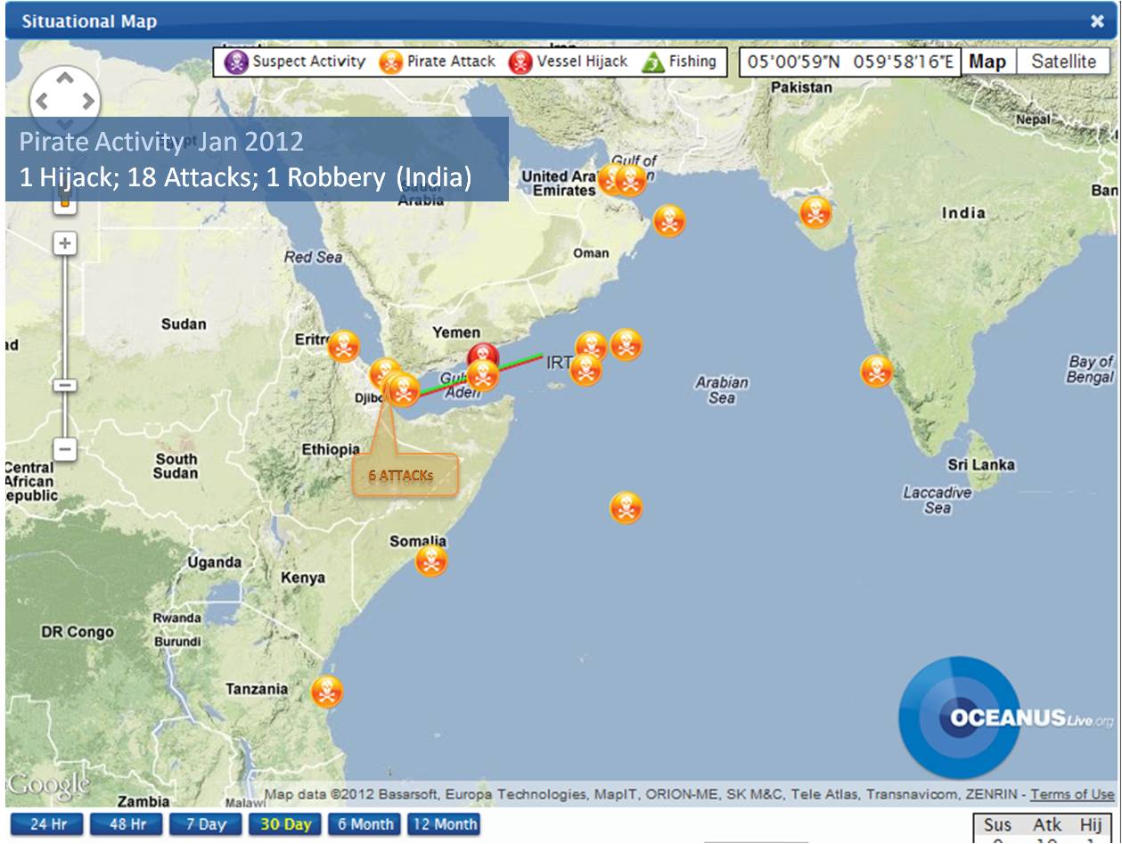Select pirate attack marker near Eritrea
The image size is (1122, 844).
click(x=344, y=346)
